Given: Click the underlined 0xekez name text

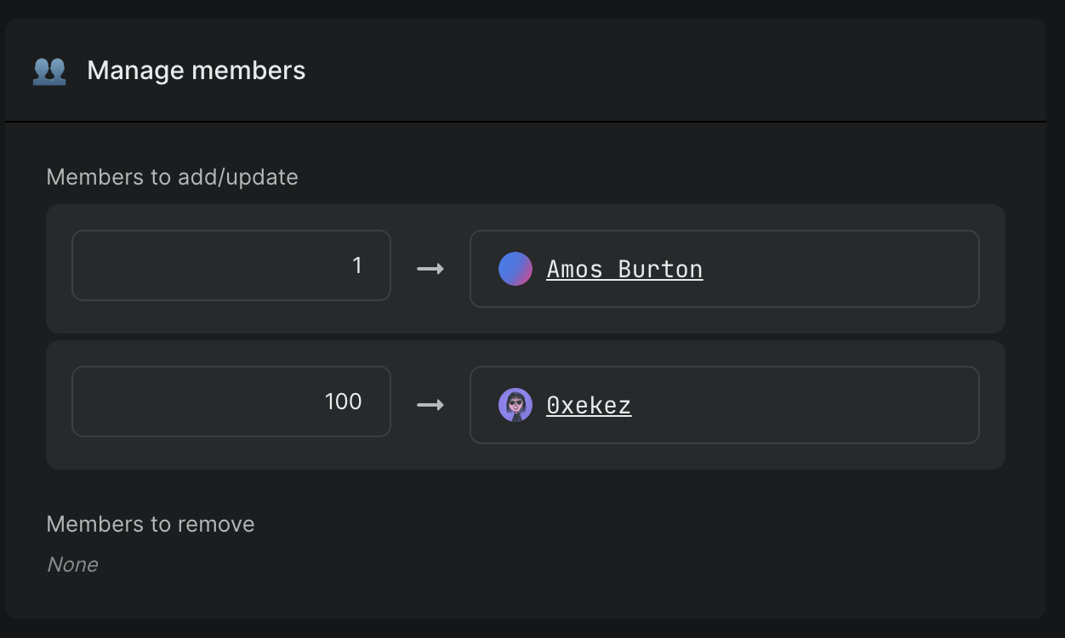Looking at the screenshot, I should [589, 405].
